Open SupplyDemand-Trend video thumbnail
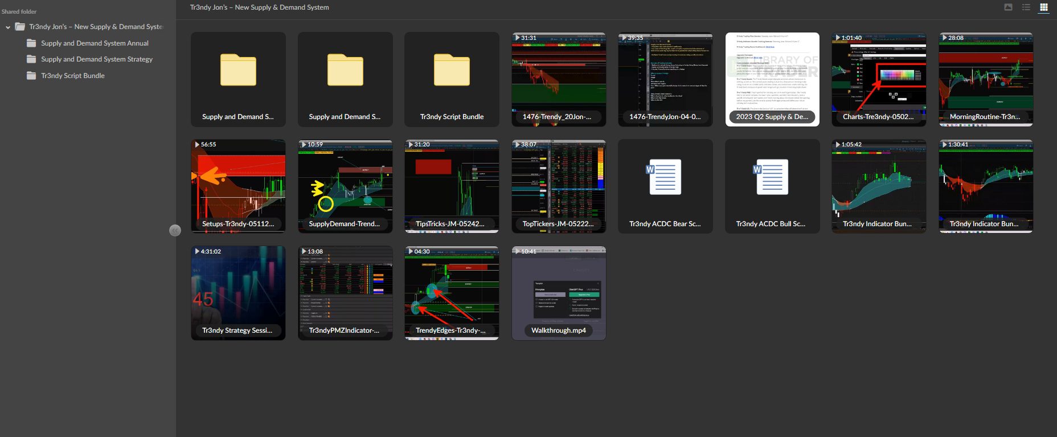The width and height of the screenshot is (1057, 437). [x=345, y=186]
